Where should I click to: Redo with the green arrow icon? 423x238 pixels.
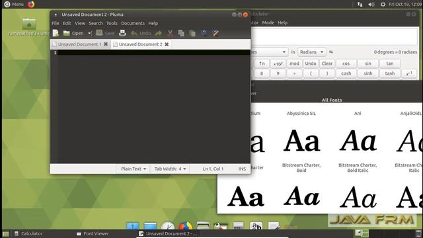159,33
